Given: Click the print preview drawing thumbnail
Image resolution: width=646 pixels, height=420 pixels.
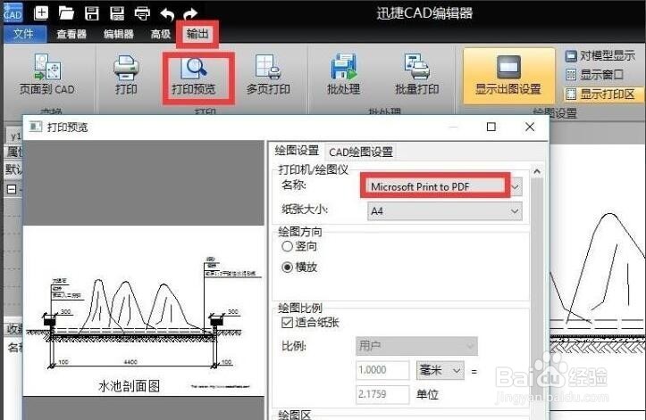Looking at the screenshot, I should [143, 311].
